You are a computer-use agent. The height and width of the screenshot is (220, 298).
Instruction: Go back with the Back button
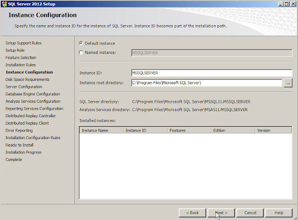coord(192,213)
